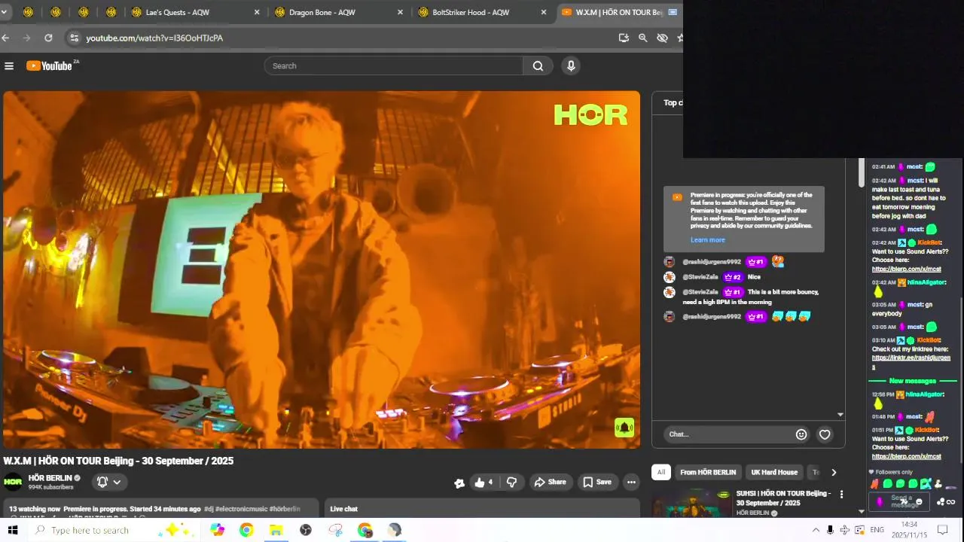Reload the page in the browser
This screenshot has width=964, height=542.
(x=48, y=38)
